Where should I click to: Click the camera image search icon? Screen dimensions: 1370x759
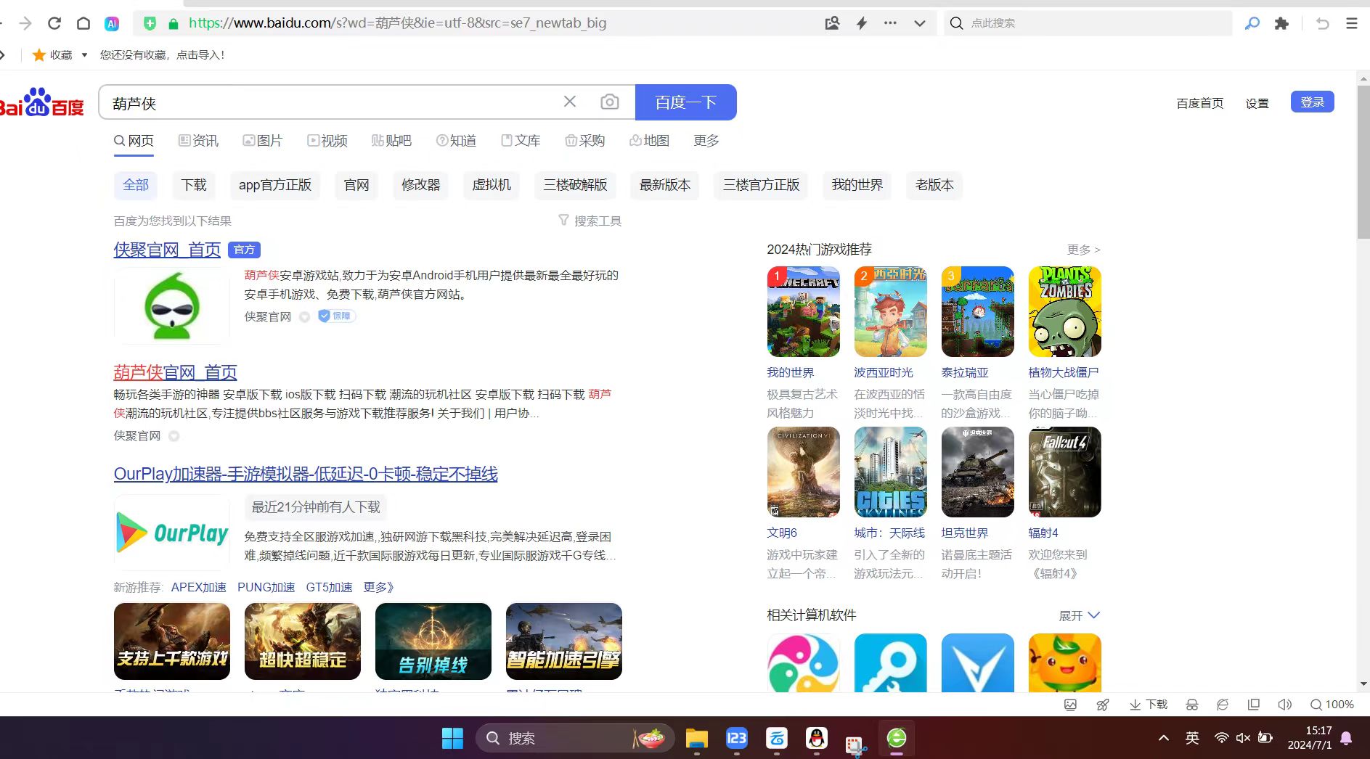coord(610,102)
